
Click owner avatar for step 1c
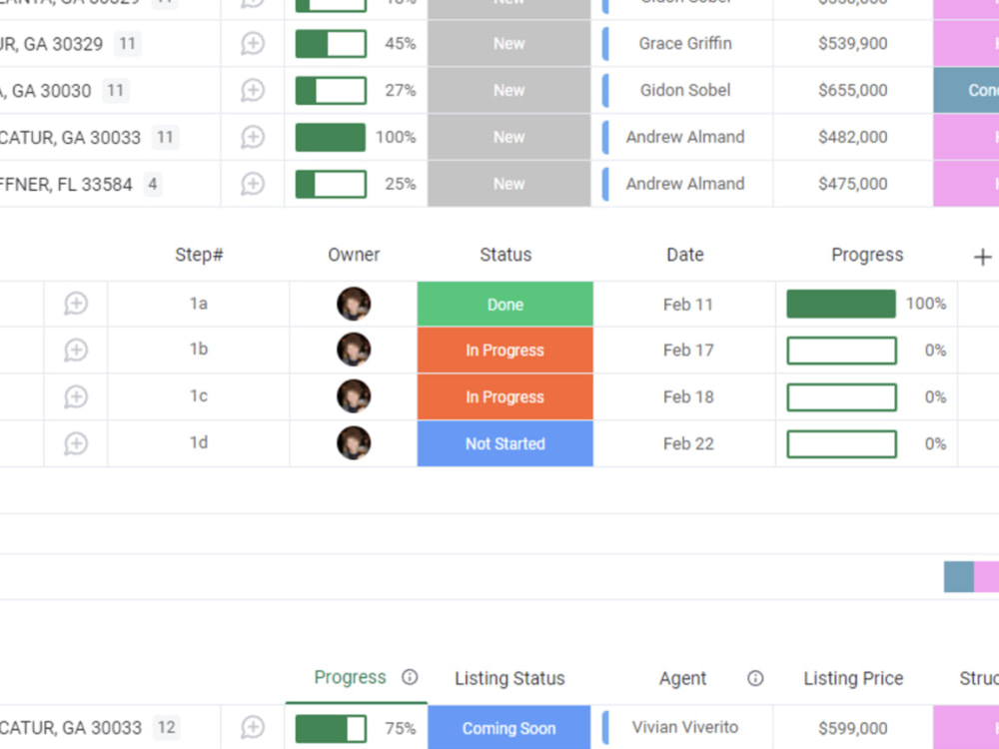pos(354,396)
